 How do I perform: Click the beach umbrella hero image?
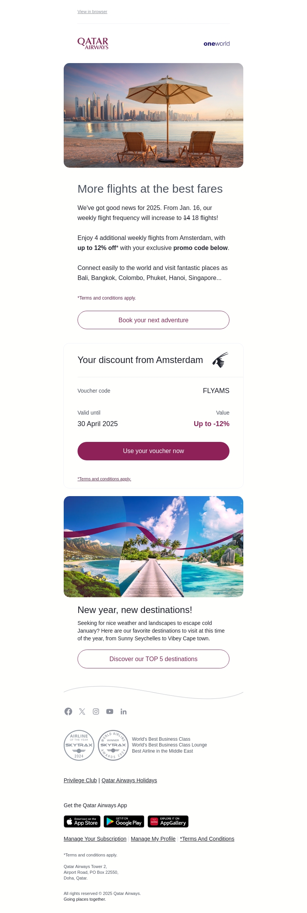pyautogui.click(x=153, y=115)
